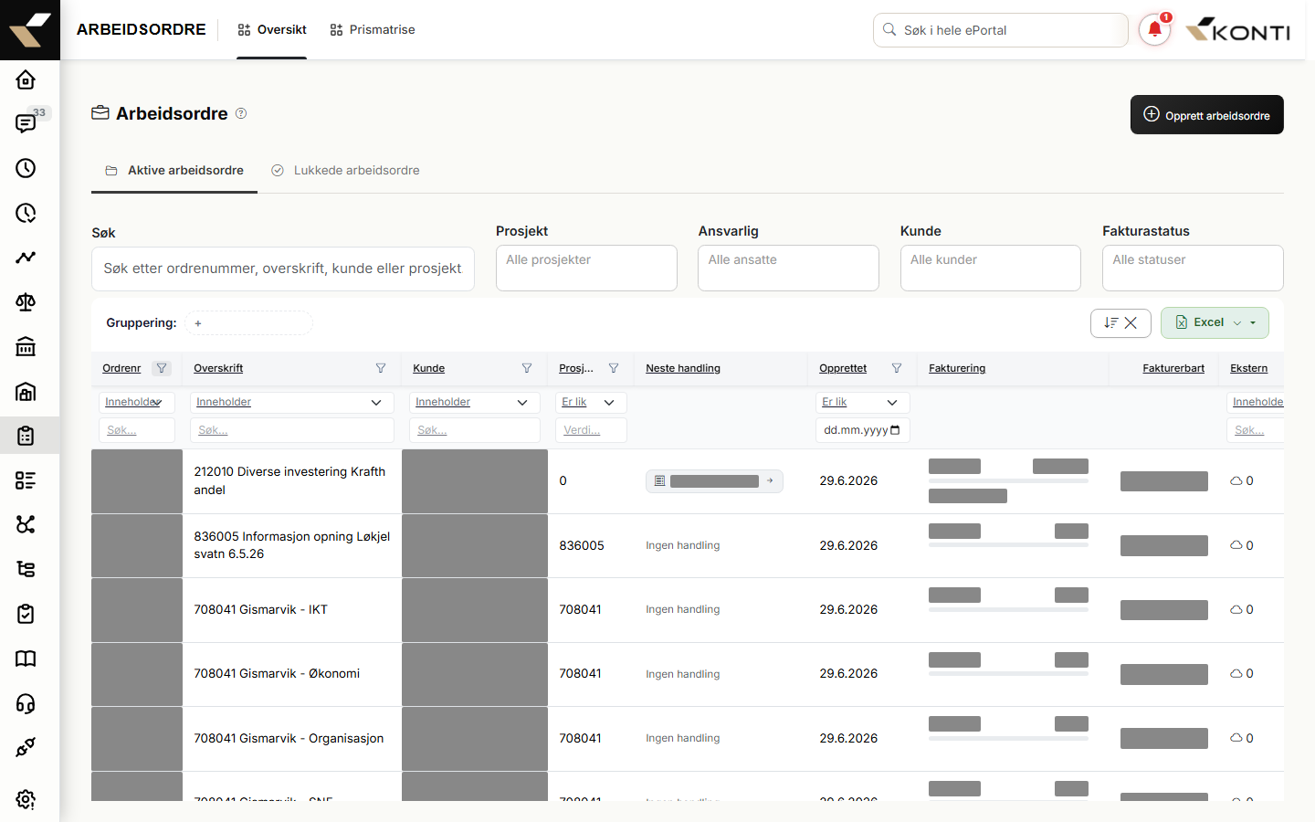Viewport: 1315px width, 822px height.
Task: Click the cloud icon in 836005 Informasjon row
Action: 1236,545
